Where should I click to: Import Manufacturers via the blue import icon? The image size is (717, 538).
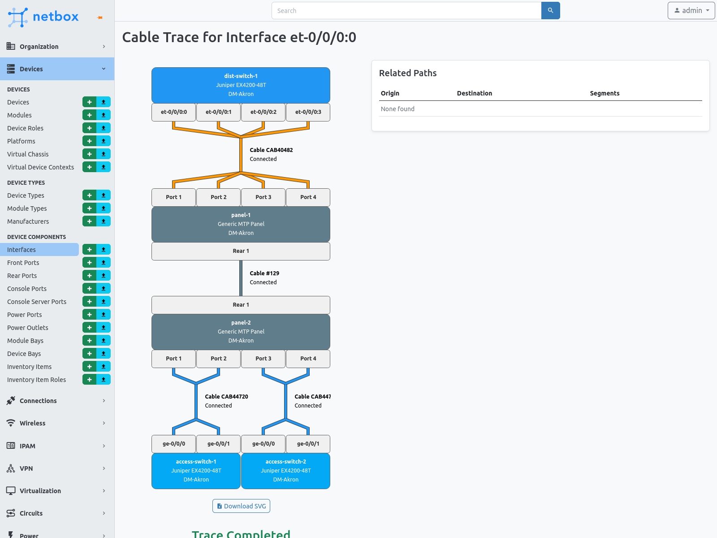(103, 221)
